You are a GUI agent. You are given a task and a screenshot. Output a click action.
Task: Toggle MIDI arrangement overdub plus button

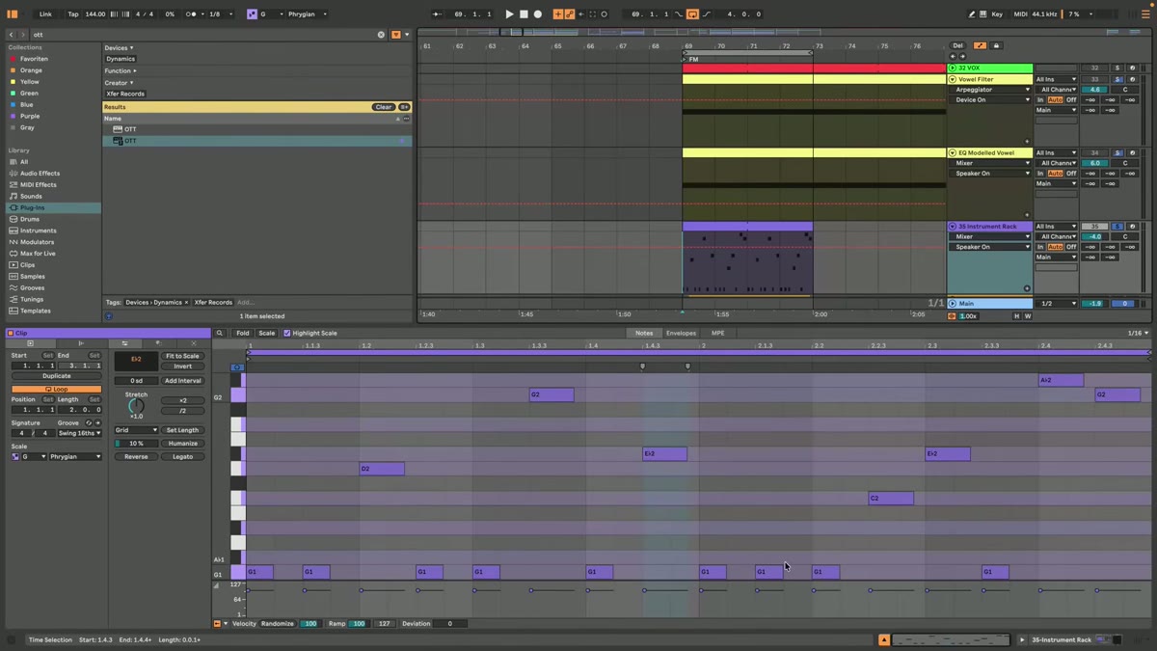click(x=557, y=14)
